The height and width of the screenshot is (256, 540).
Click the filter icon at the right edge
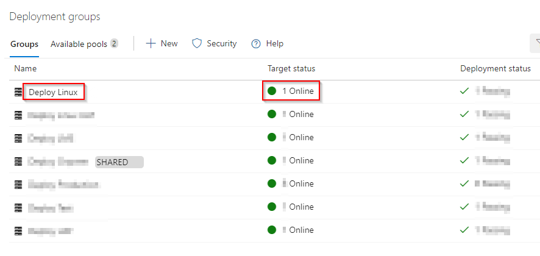click(x=536, y=43)
